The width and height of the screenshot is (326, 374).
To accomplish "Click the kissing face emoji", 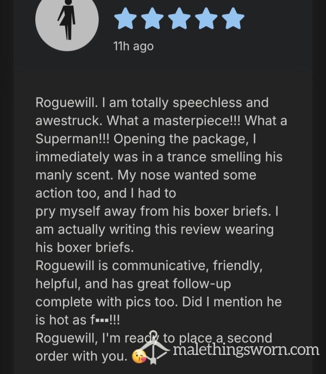I will click(139, 357).
